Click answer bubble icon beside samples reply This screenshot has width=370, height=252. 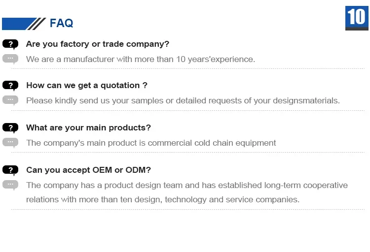click(10, 100)
